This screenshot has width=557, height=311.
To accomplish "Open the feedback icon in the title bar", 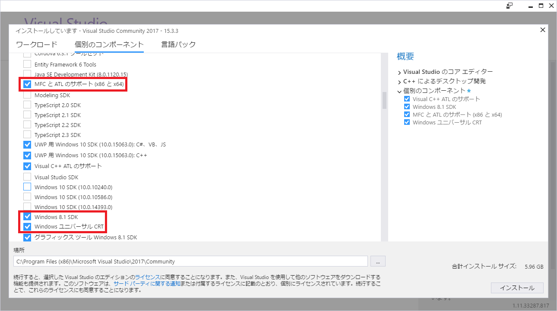I will pyautogui.click(x=510, y=6).
